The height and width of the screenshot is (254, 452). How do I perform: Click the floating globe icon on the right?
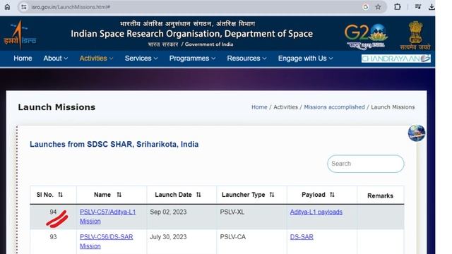click(x=416, y=133)
